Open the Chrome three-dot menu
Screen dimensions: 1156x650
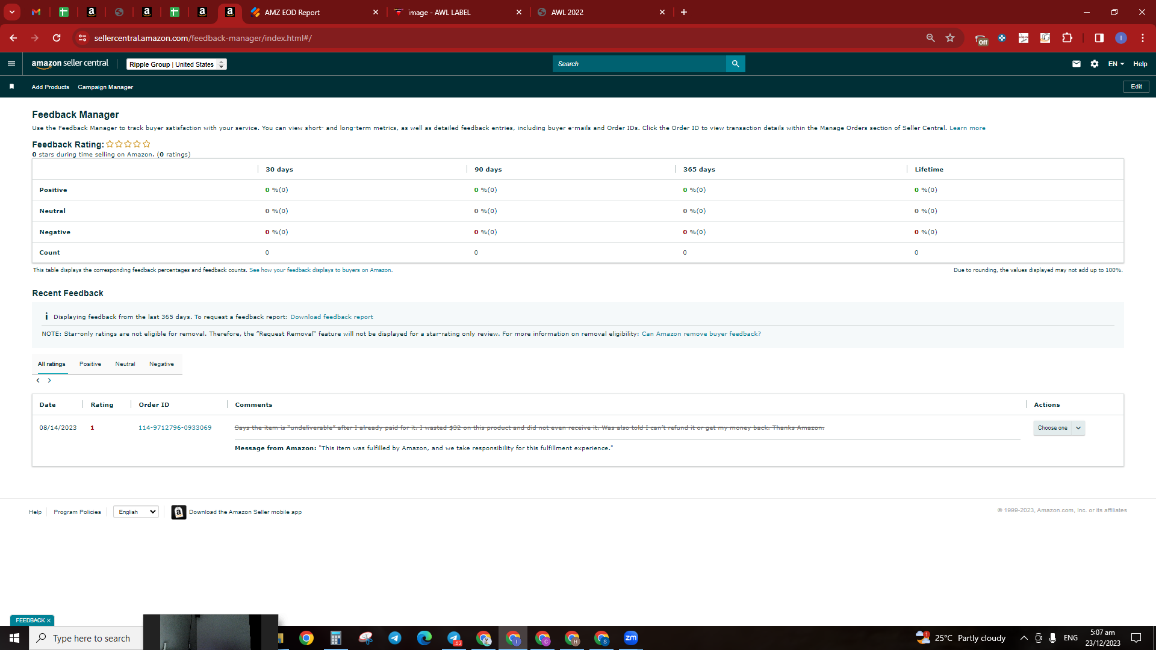pos(1143,38)
